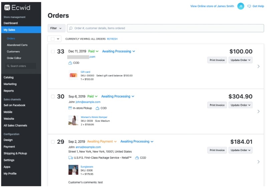This screenshot has height=190, width=267.
Task: Open Abandoned Carts in the sidebar
Action: (x=17, y=45)
